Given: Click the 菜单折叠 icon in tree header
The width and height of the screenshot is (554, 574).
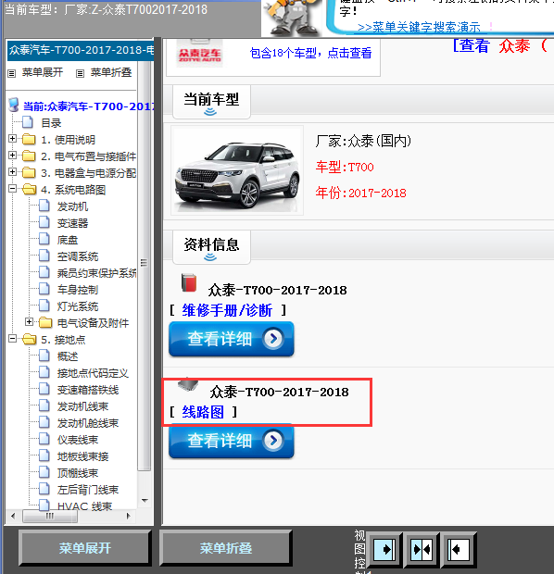Looking at the screenshot, I should pyautogui.click(x=80, y=73).
